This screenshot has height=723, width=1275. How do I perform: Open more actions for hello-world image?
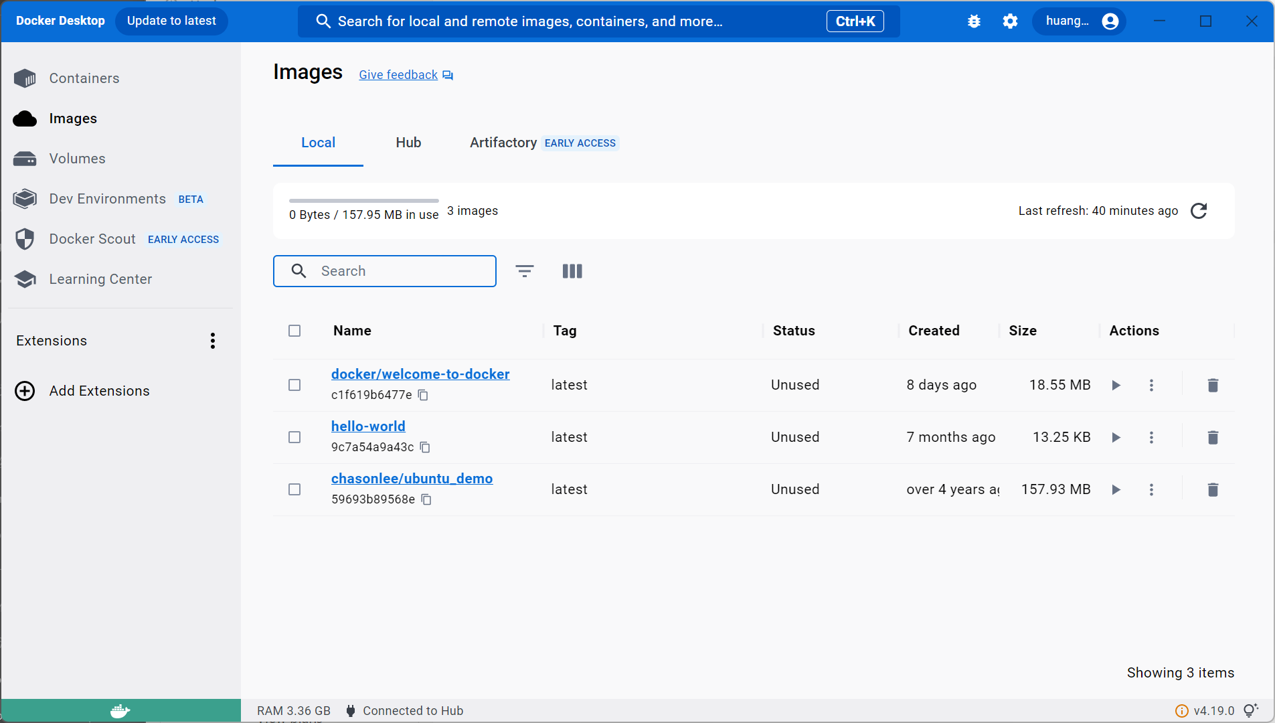(x=1151, y=437)
